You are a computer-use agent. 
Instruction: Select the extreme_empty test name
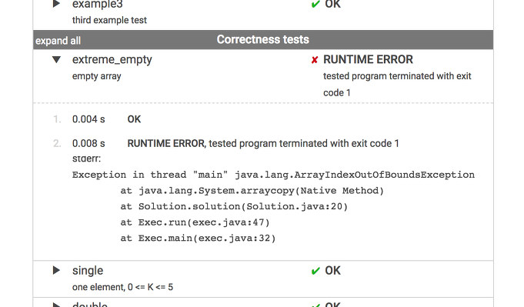click(x=112, y=59)
